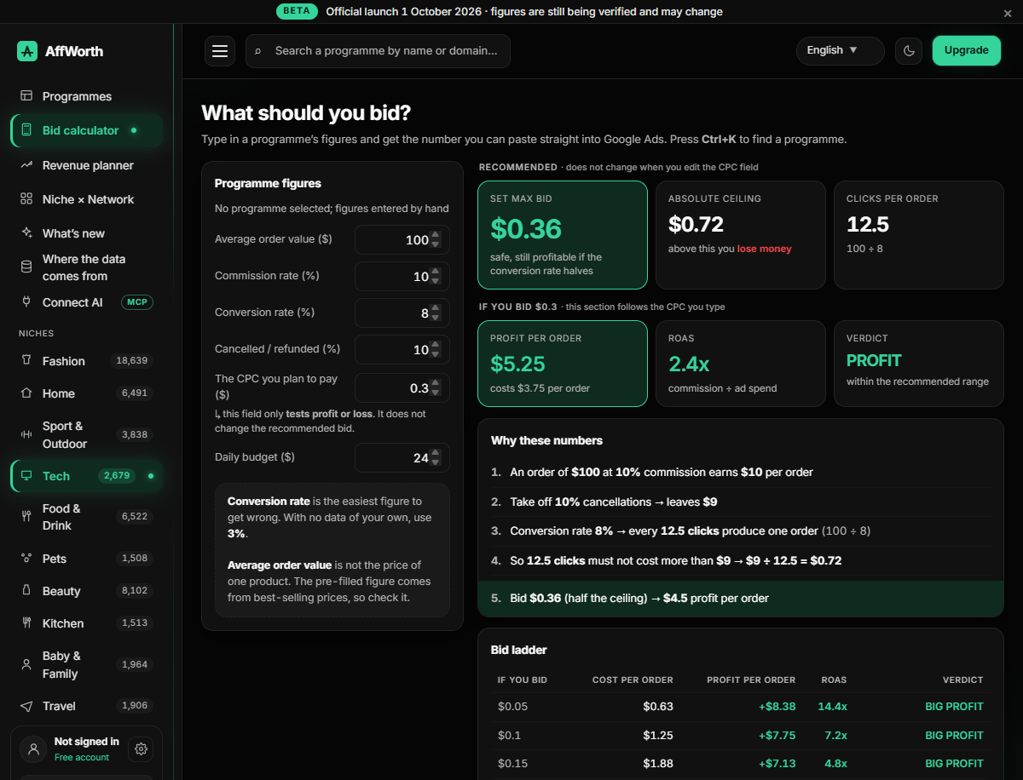Screen dimensions: 1023x780
Task: Click the Sport & Outdoor niche icon
Action: click(x=26, y=434)
